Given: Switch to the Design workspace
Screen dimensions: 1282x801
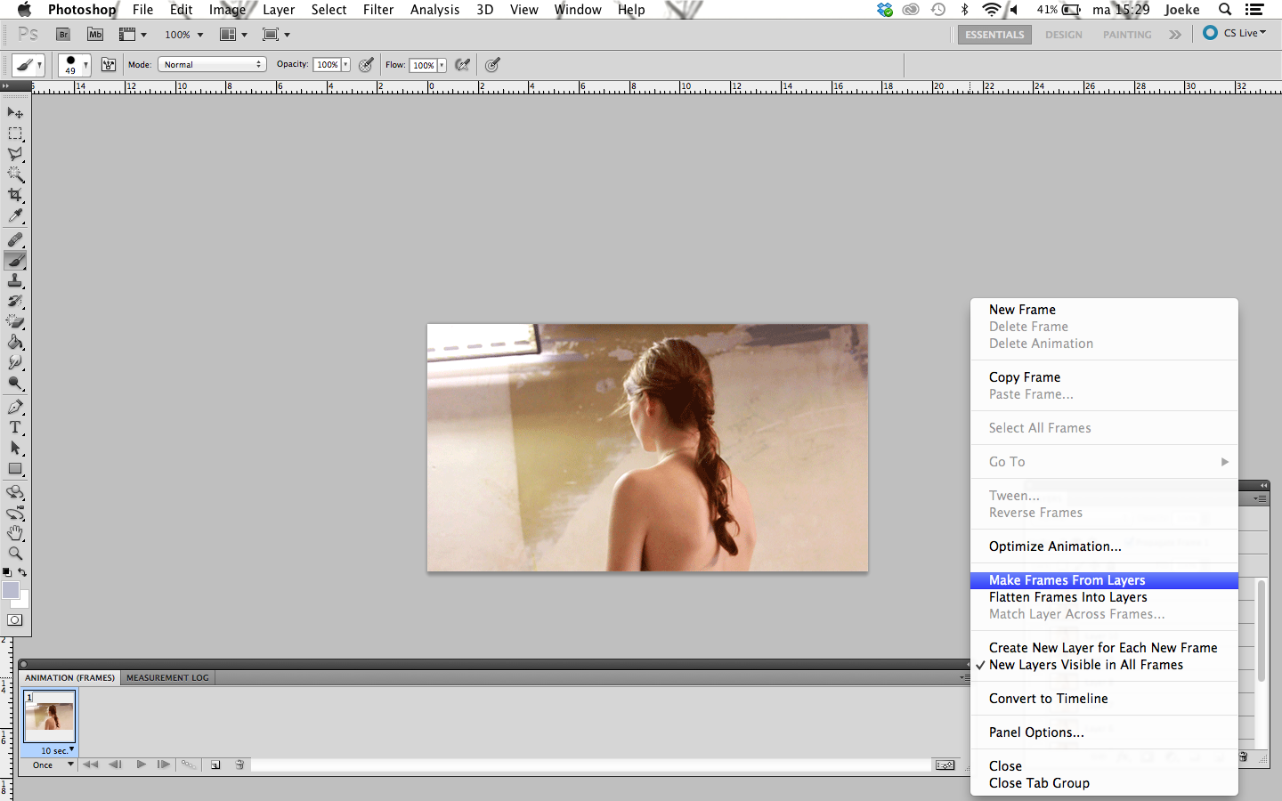Looking at the screenshot, I should click(1064, 35).
